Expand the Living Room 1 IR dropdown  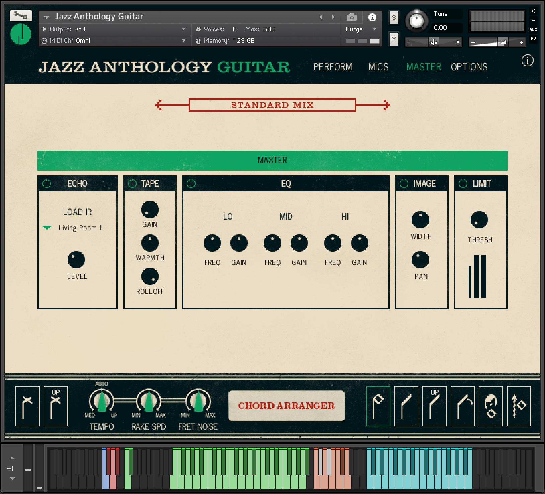point(47,228)
